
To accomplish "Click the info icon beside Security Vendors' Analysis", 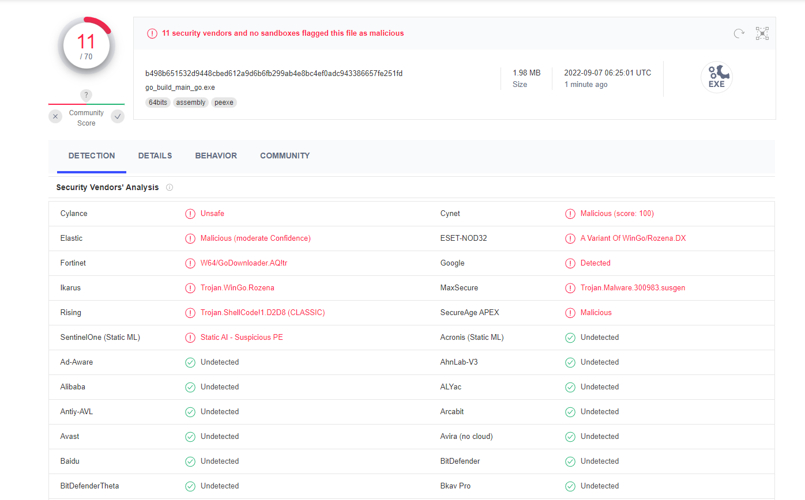I will click(170, 188).
